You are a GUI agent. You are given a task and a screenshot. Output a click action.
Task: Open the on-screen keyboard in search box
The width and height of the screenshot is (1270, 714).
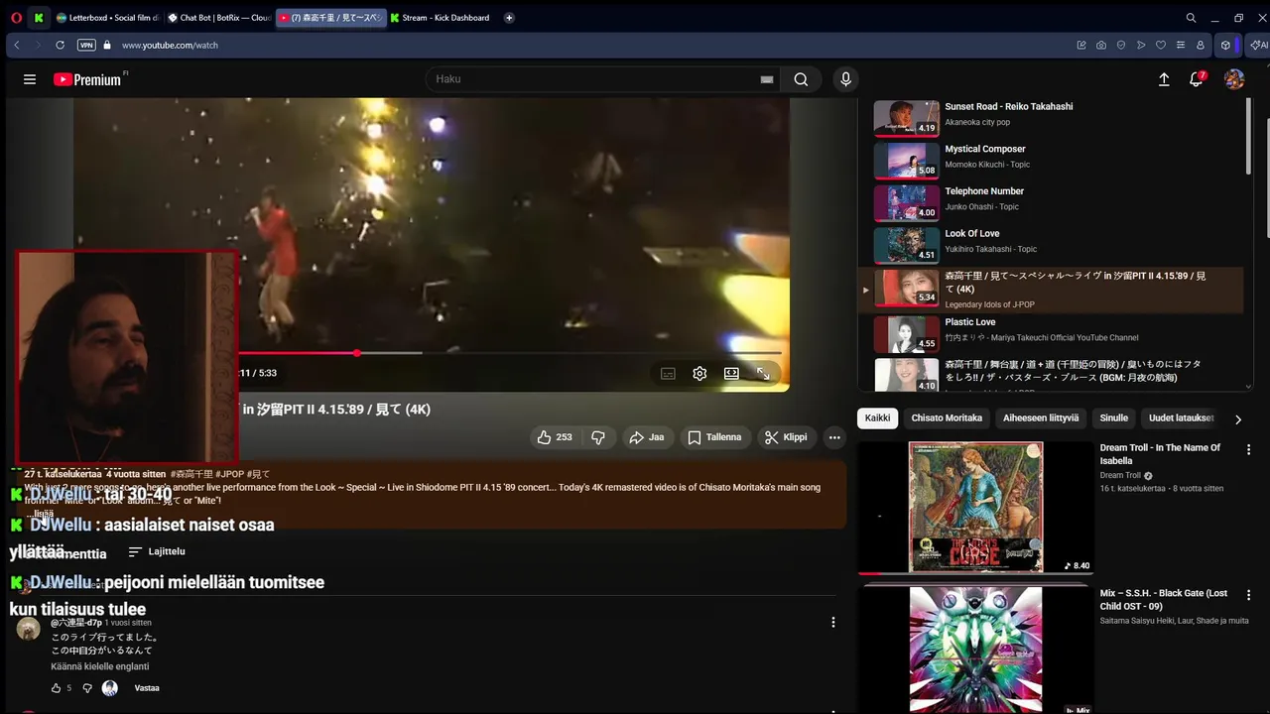click(767, 79)
